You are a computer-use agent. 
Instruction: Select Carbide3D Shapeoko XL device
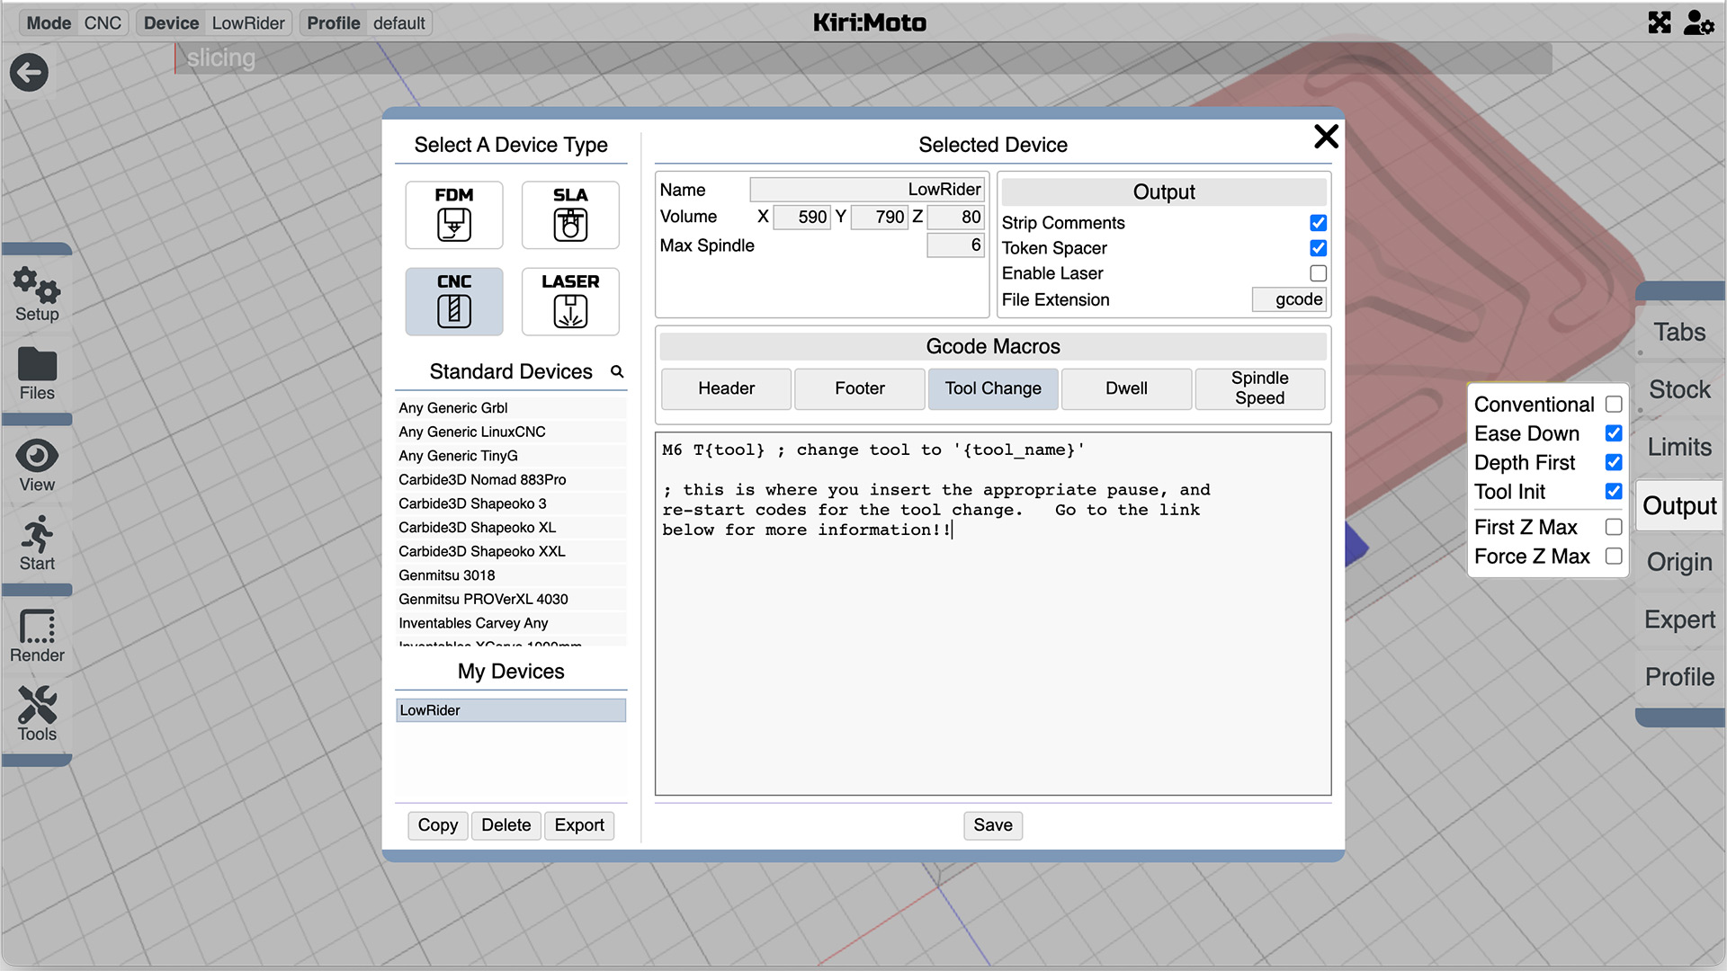(x=511, y=528)
